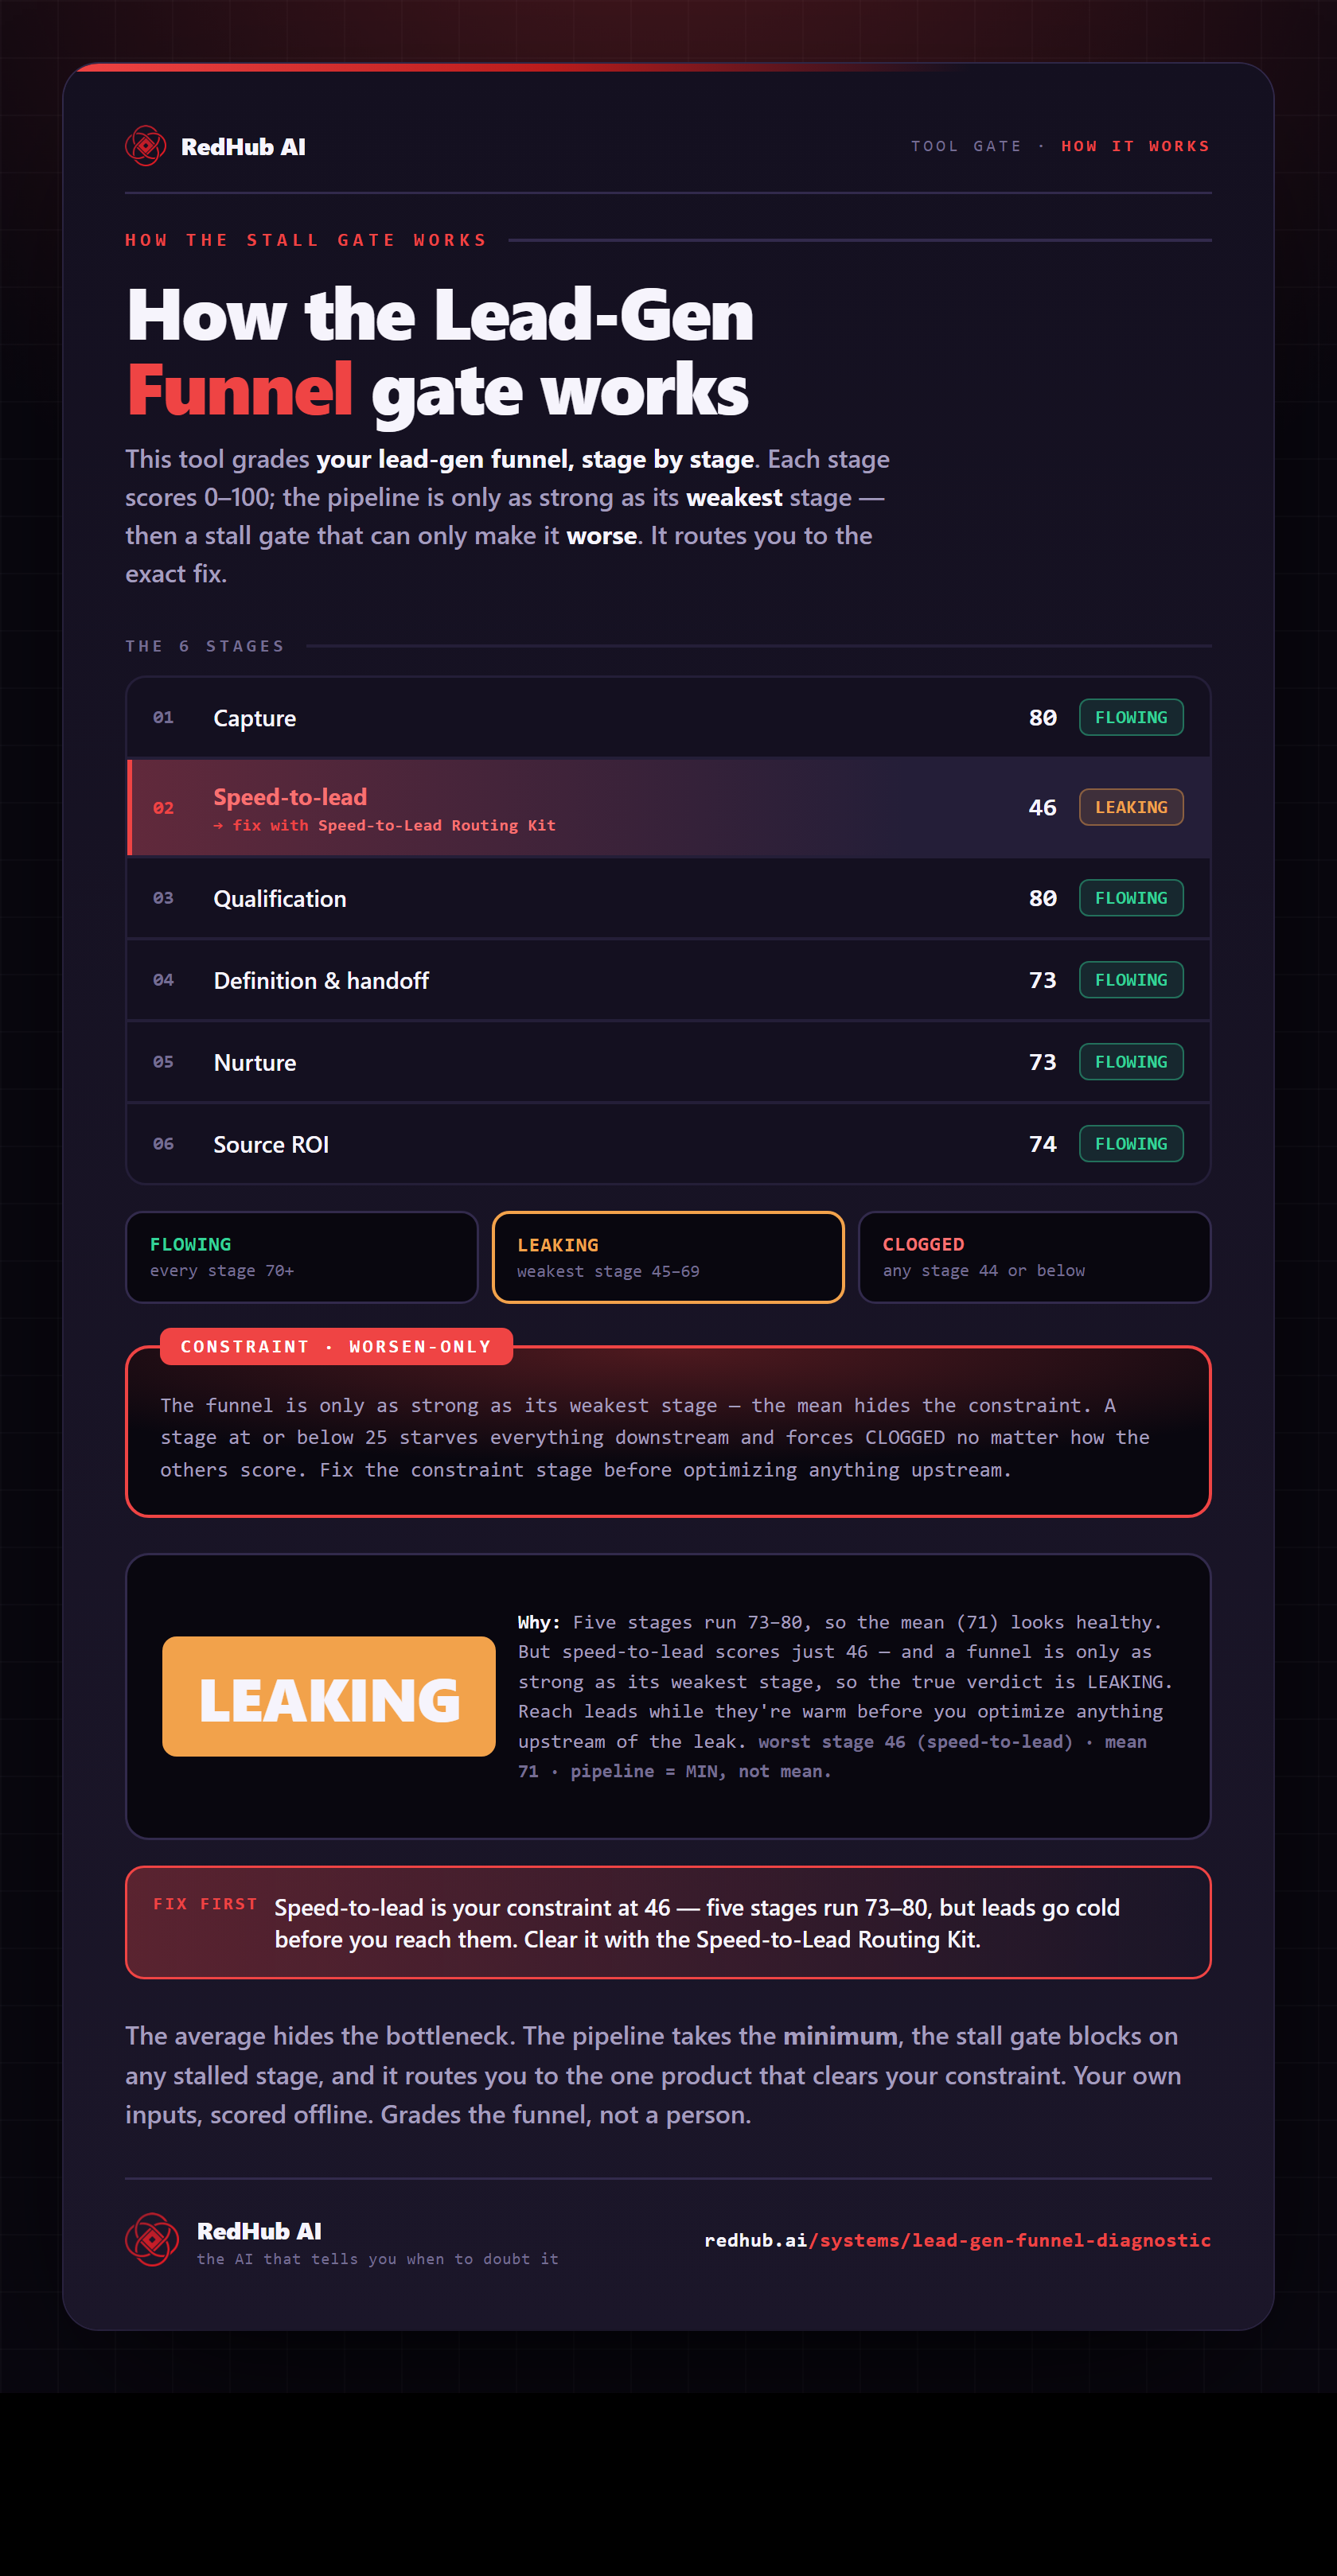Select the CLOGGED any stage 44 card
1337x2576 pixels.
1034,1257
